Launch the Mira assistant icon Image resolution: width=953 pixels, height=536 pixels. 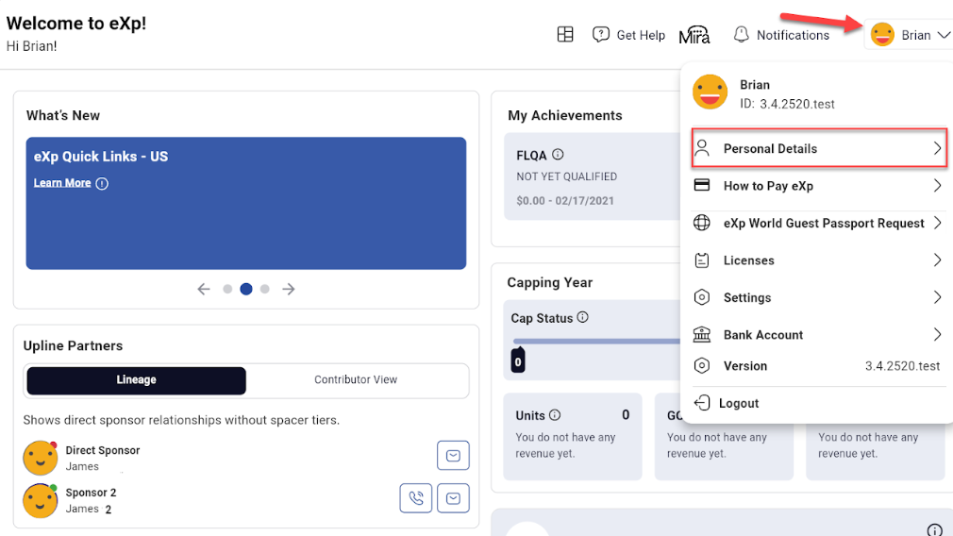point(694,35)
